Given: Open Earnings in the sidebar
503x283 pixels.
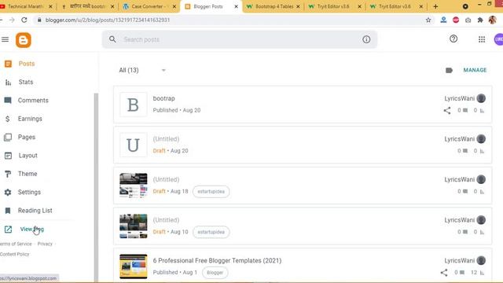Looking at the screenshot, I should point(30,119).
